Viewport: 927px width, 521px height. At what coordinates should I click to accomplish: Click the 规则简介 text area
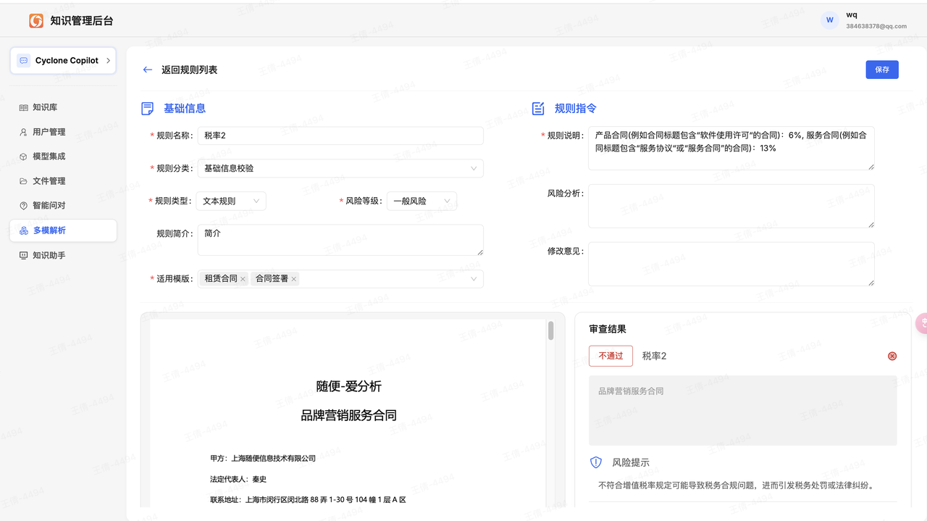(x=340, y=240)
